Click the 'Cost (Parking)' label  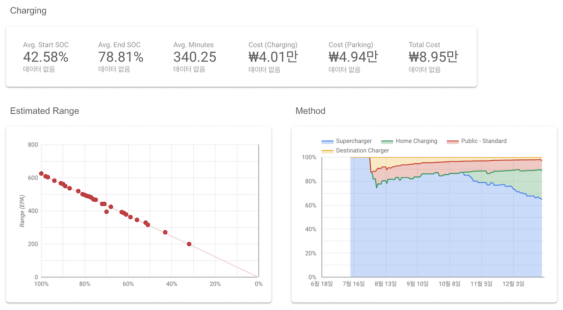[x=351, y=45]
